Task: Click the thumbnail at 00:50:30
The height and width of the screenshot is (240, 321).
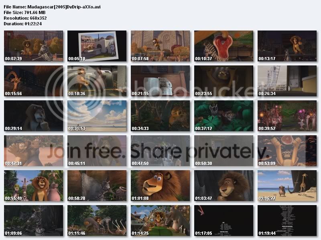Action: [224, 151]
